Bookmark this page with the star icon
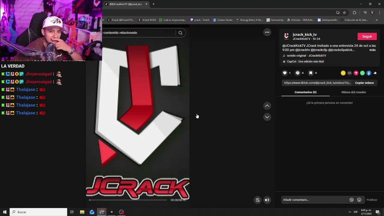This screenshot has height=216, width=384. point(344,13)
